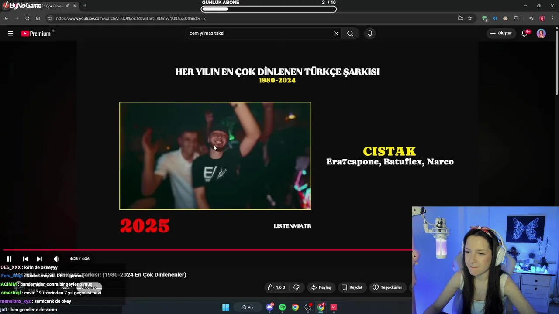Click the Teşekkürler thanks button
The height and width of the screenshot is (314, 559).
point(387,287)
